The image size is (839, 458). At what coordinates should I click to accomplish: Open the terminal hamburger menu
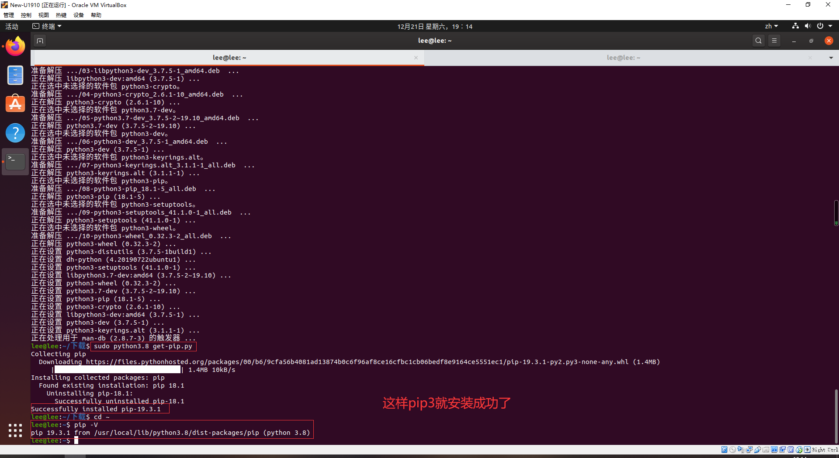[x=774, y=41]
